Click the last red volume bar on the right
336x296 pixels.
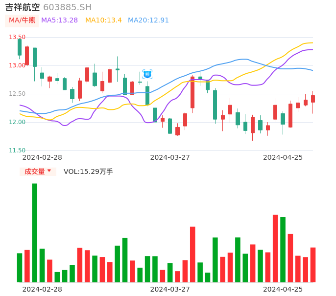(x=313, y=265)
